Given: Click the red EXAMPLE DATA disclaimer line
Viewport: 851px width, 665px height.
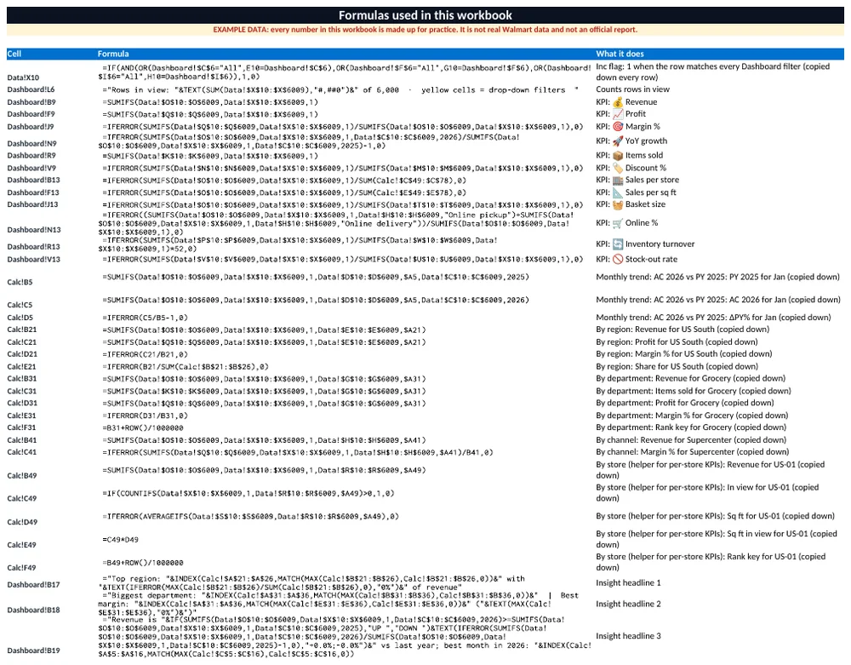Looking at the screenshot, I should (x=425, y=29).
